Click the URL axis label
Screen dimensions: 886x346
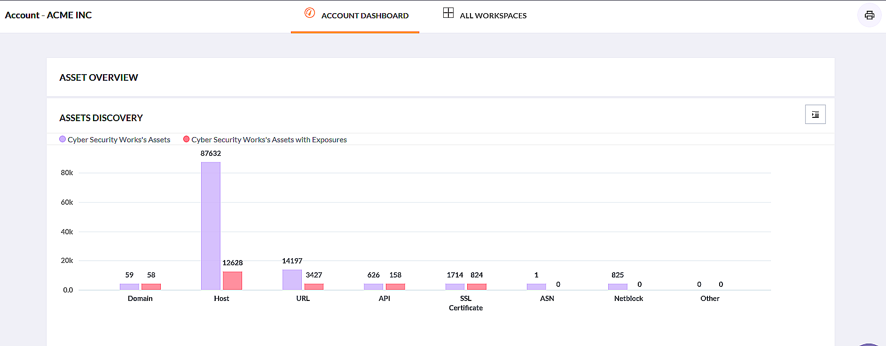pyautogui.click(x=303, y=299)
